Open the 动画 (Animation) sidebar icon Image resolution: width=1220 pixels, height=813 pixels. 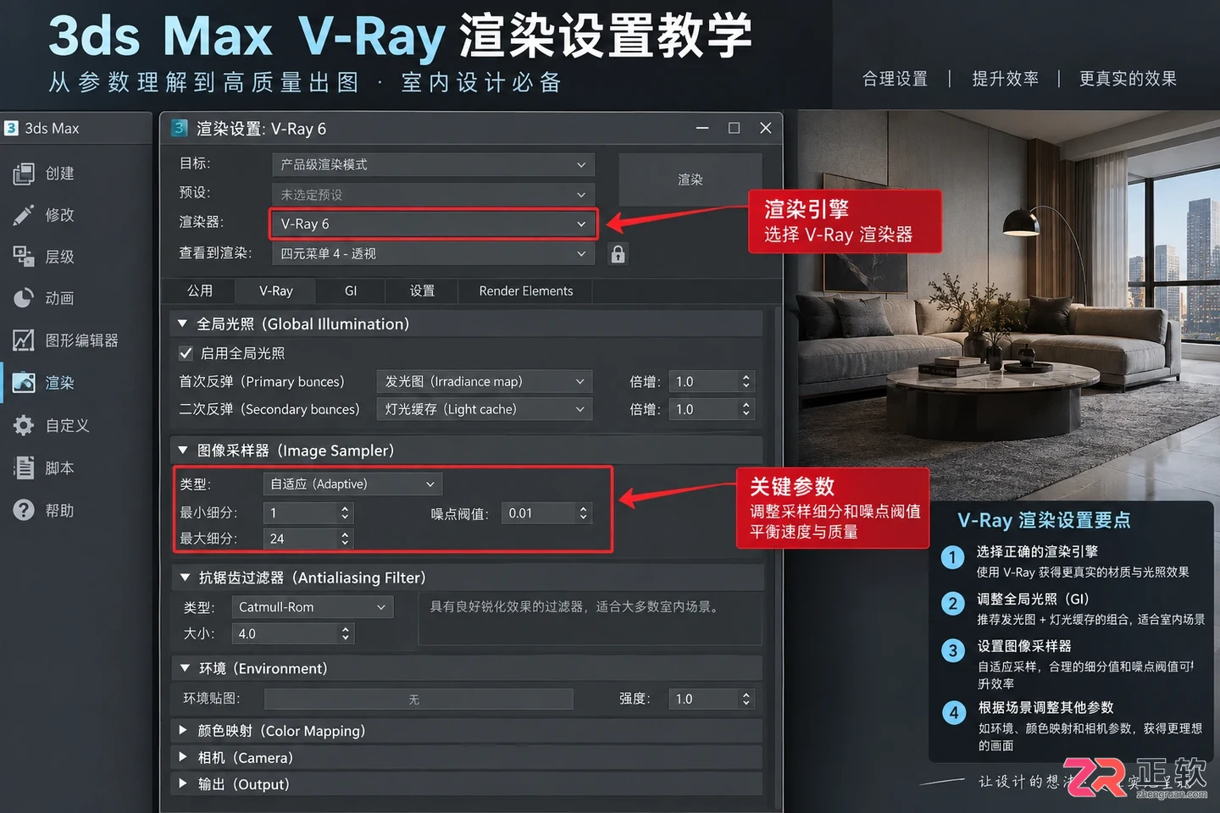click(23, 298)
